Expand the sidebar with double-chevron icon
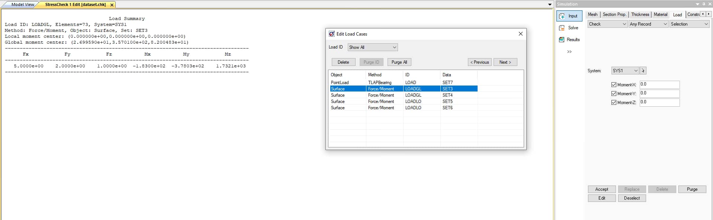The width and height of the screenshot is (713, 220). click(x=569, y=52)
